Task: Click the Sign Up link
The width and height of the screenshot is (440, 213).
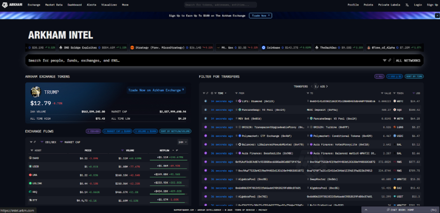Action: pos(432,5)
